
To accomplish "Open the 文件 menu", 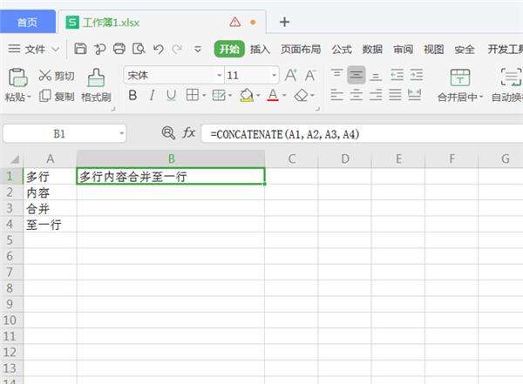I will tap(34, 50).
